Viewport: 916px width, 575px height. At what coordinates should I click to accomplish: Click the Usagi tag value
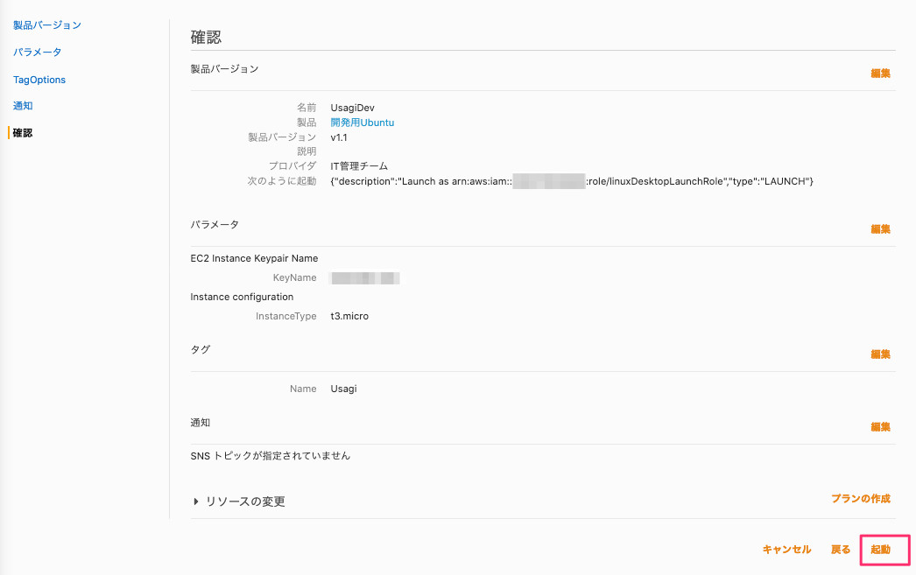343,389
